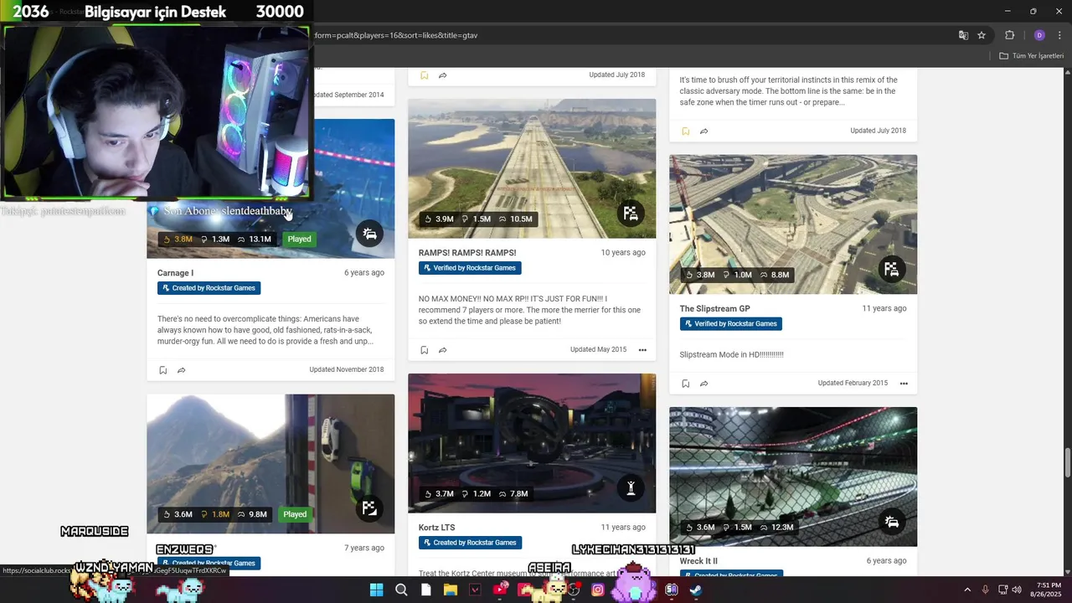Open the purple D profile avatar
This screenshot has height=603, width=1072.
point(1039,35)
